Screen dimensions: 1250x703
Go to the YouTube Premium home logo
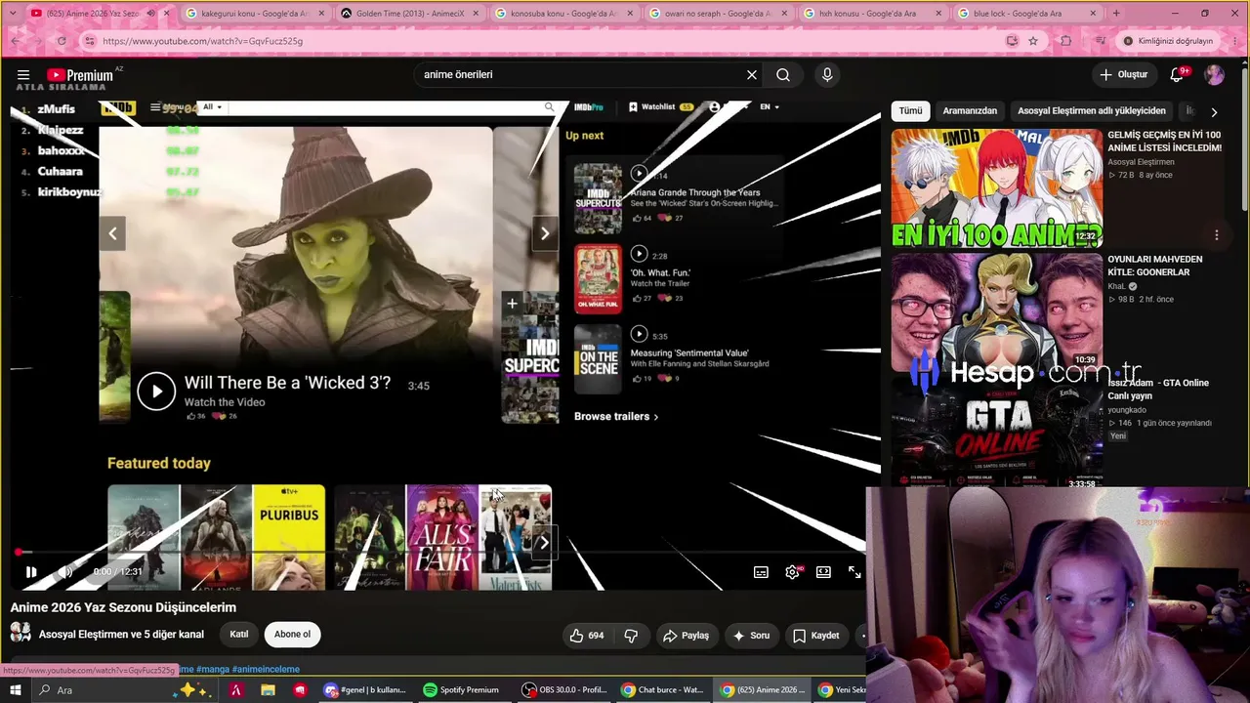click(x=80, y=75)
